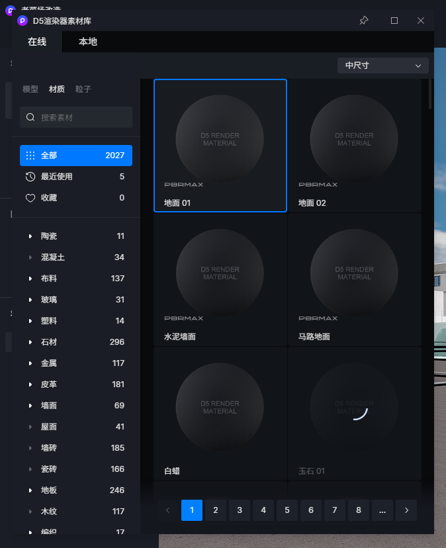Go to page 5
446x548 pixels.
coord(287,510)
